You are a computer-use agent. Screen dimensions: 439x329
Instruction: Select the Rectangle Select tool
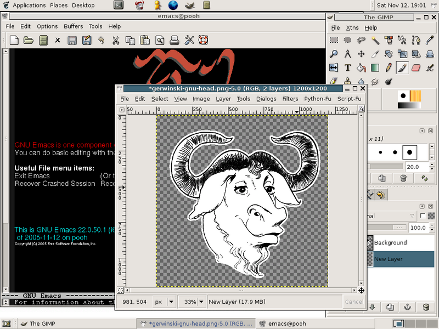[x=334, y=39]
